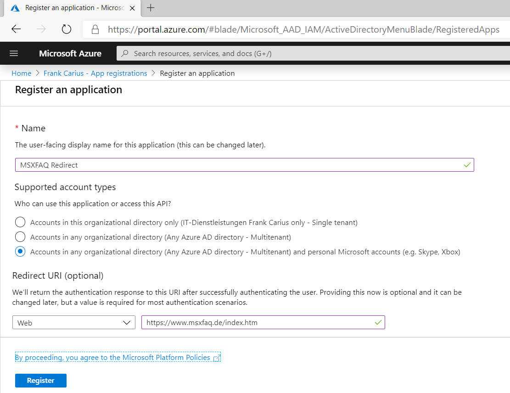
Task: Click the Who can use this application question
Action: [93, 204]
